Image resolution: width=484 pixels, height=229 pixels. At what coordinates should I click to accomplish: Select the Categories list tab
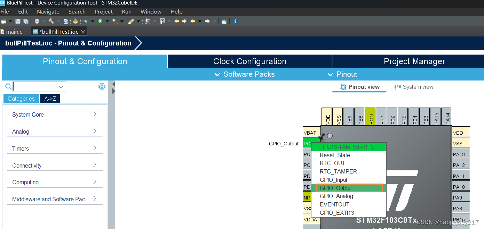(x=21, y=99)
